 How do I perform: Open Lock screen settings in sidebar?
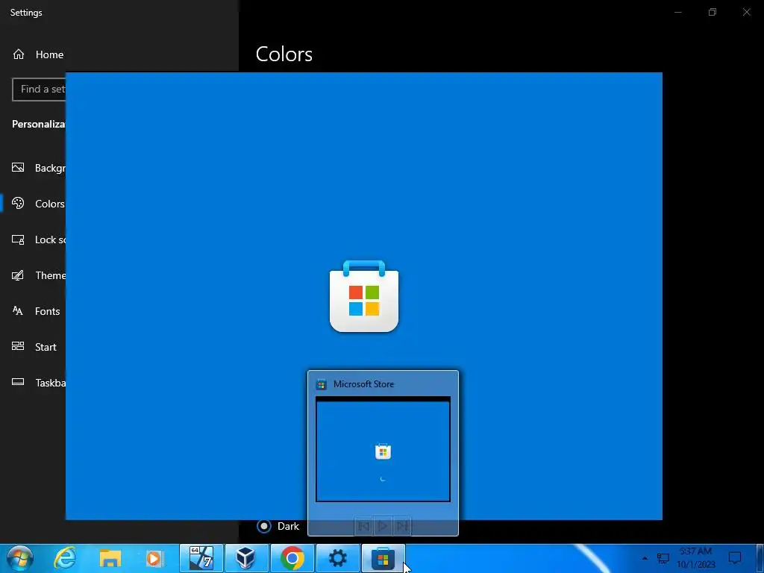[x=38, y=239]
